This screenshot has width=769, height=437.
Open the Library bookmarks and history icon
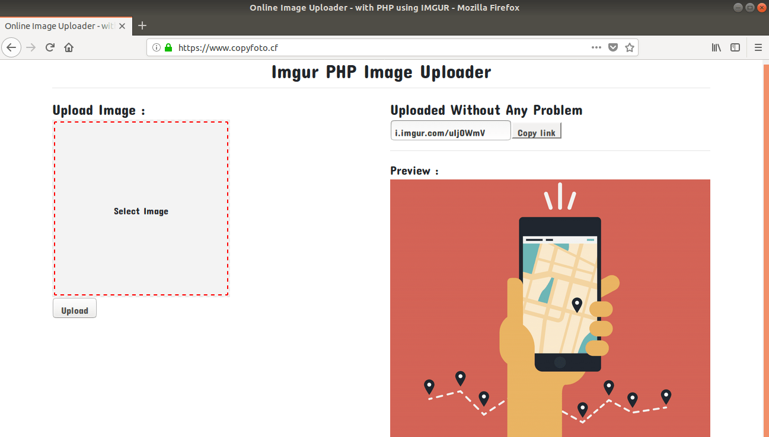coord(716,47)
